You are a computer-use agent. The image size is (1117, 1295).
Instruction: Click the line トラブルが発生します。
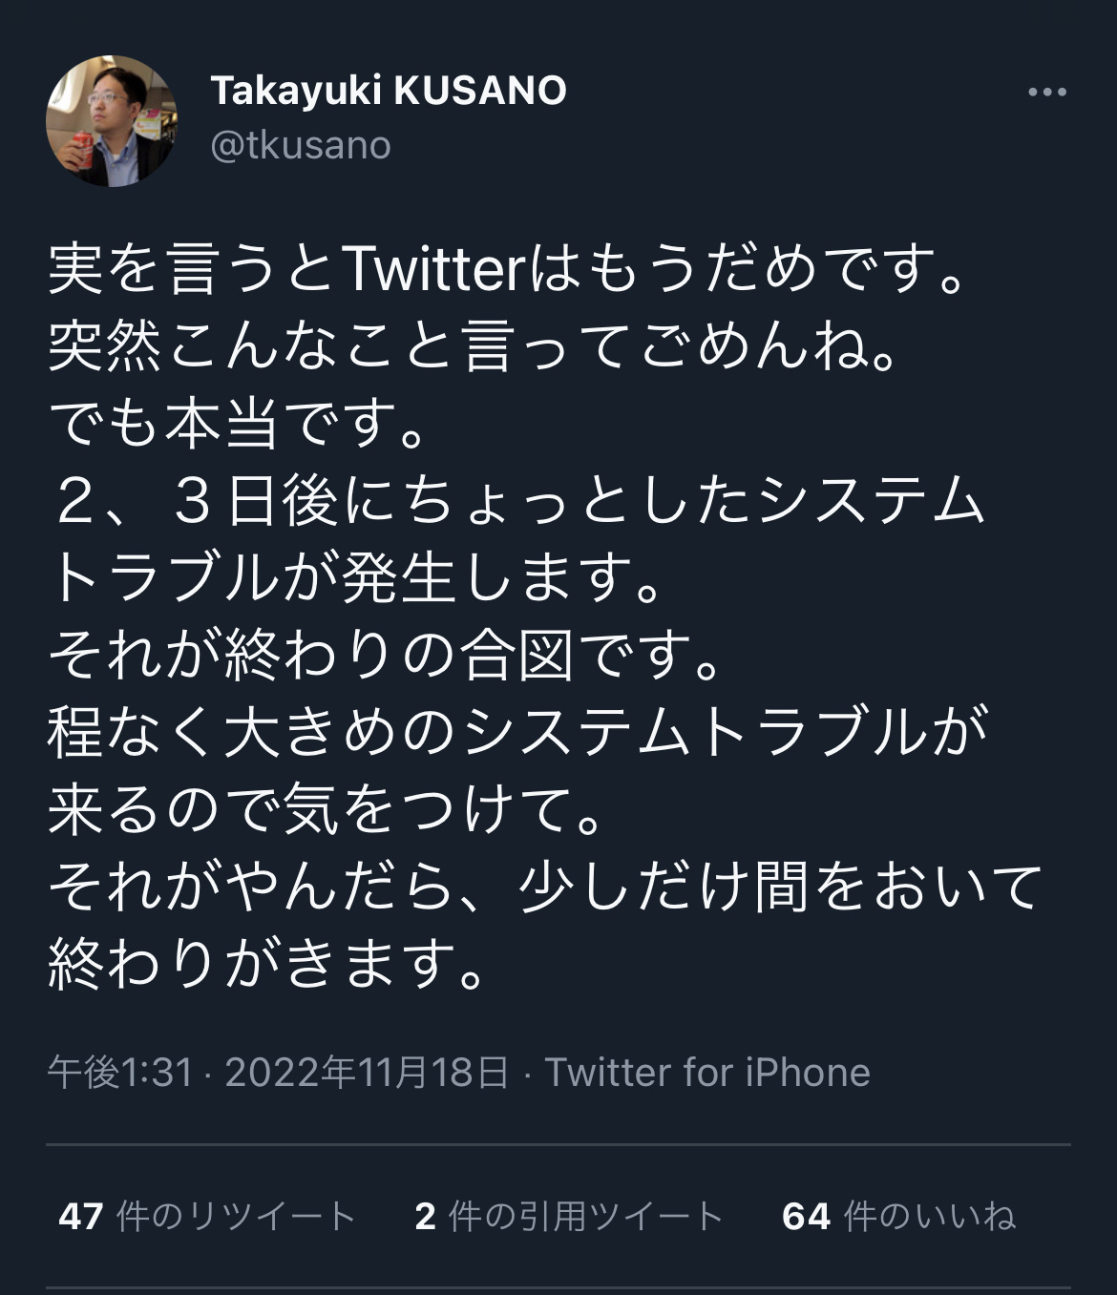click(x=355, y=578)
